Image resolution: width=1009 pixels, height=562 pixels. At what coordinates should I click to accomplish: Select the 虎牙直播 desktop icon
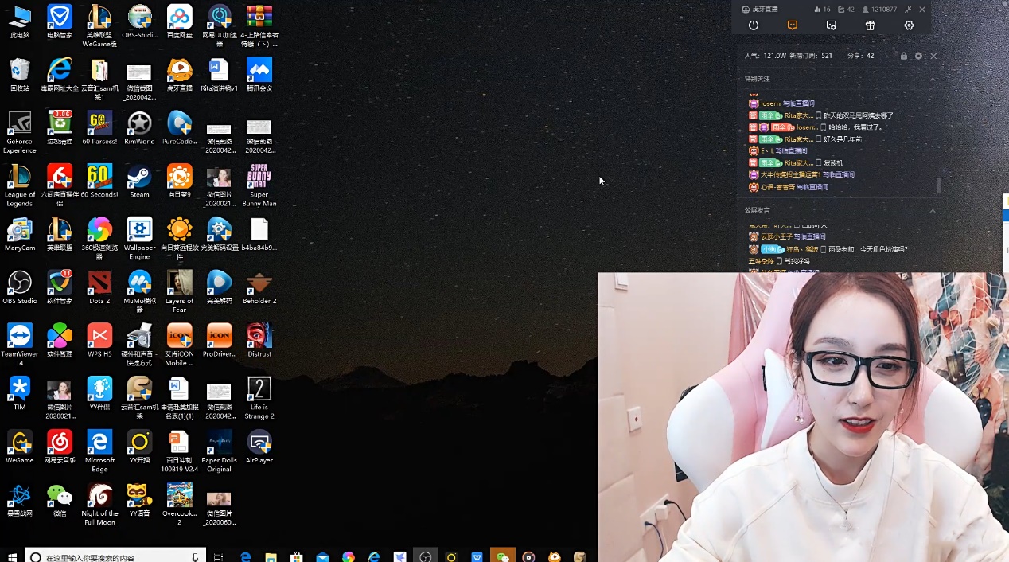click(x=180, y=75)
